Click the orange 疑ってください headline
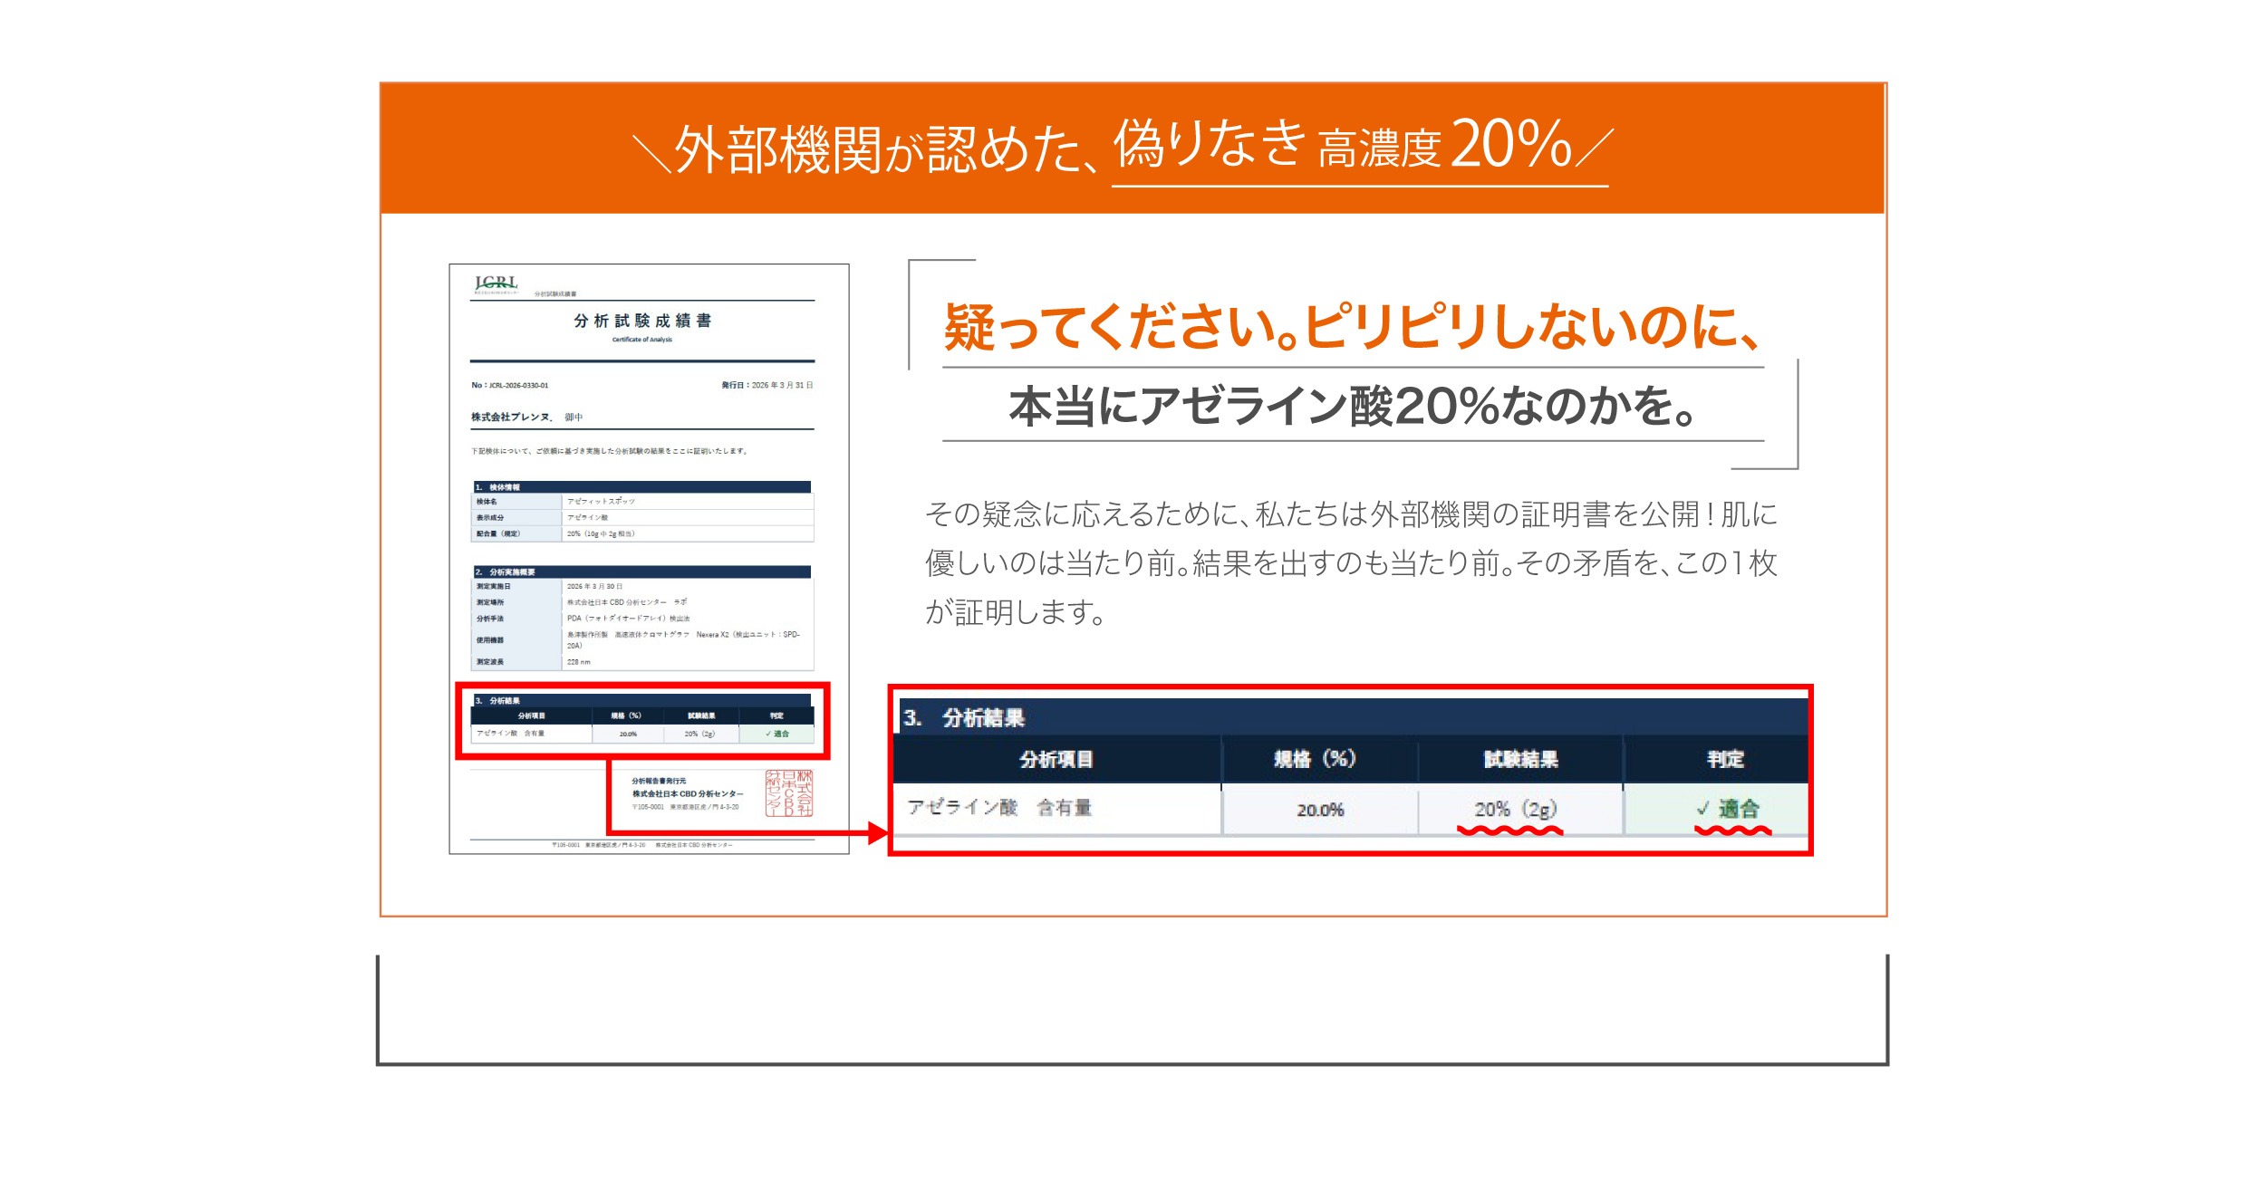Screen dimensions: 2266x1181 (1352, 326)
